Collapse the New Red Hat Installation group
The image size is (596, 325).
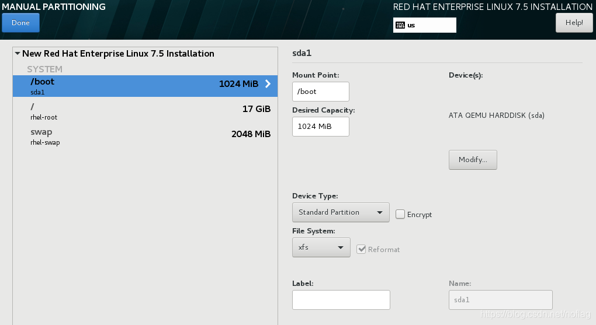(18, 54)
